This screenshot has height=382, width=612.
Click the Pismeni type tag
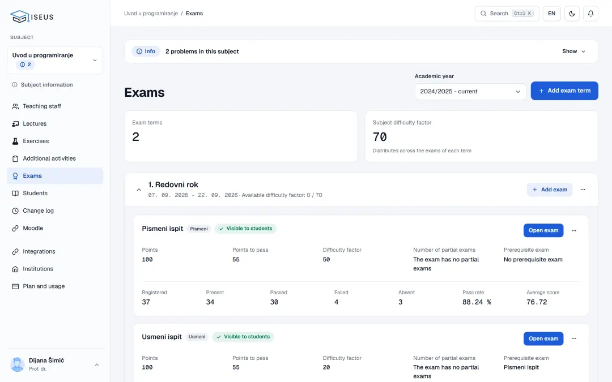click(199, 229)
